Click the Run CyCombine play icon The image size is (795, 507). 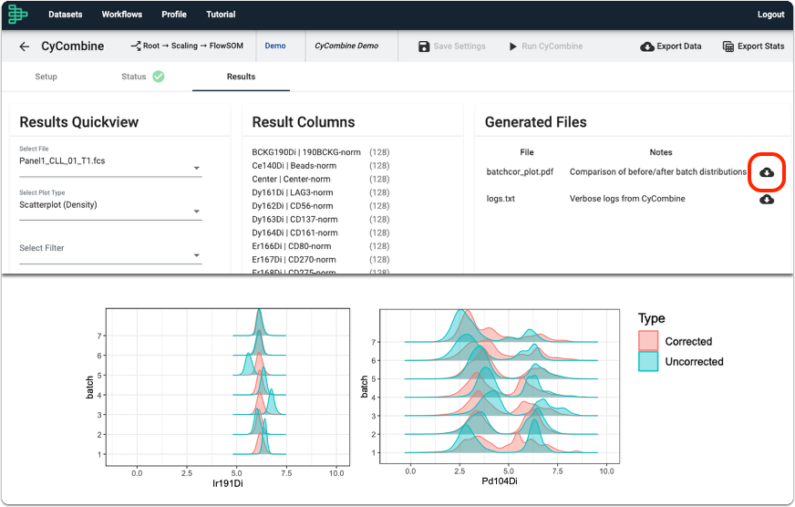512,47
